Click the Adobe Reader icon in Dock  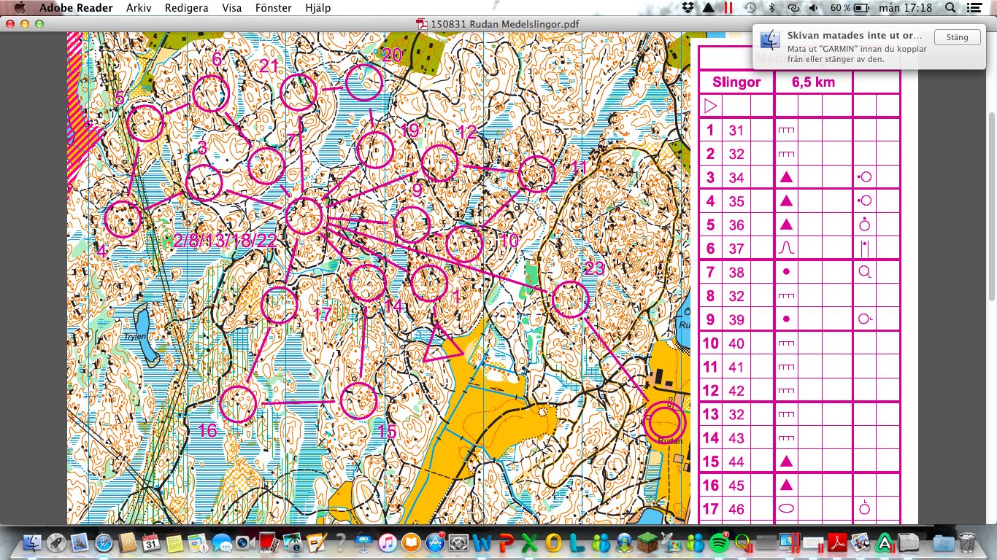point(837,543)
